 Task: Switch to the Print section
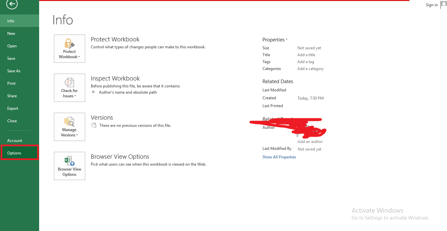tap(11, 83)
